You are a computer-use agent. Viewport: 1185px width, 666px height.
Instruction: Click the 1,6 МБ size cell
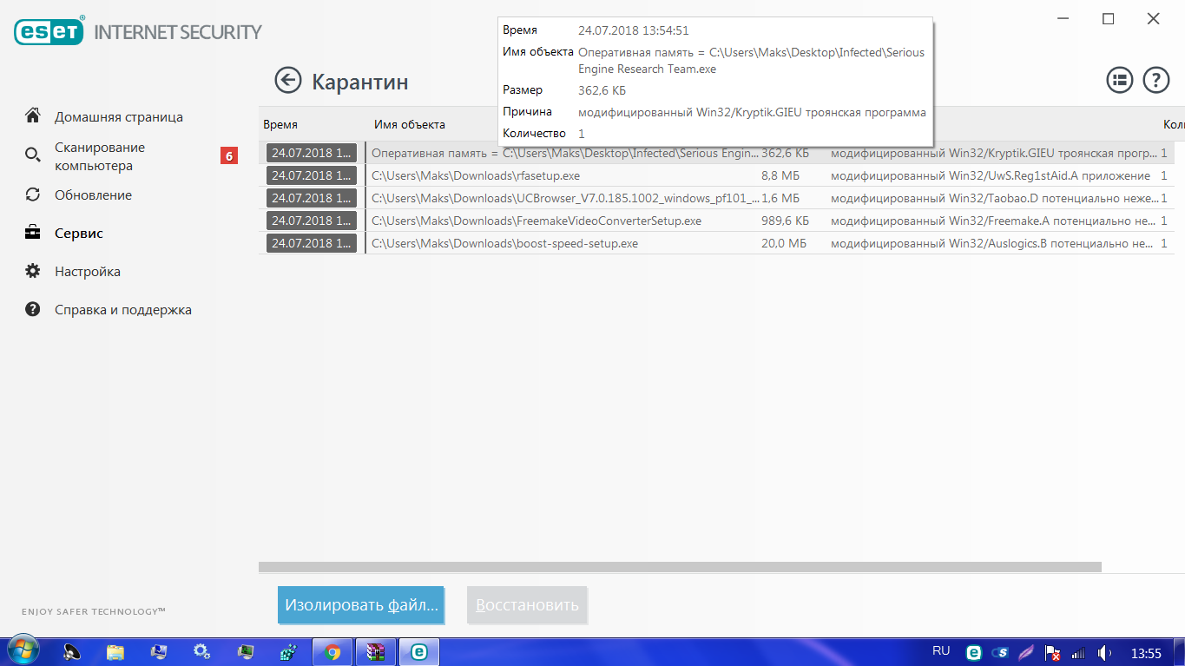(780, 198)
